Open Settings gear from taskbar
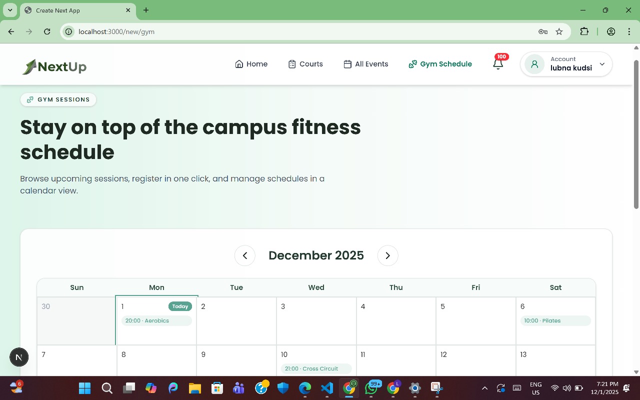Image resolution: width=640 pixels, height=400 pixels. point(415,388)
